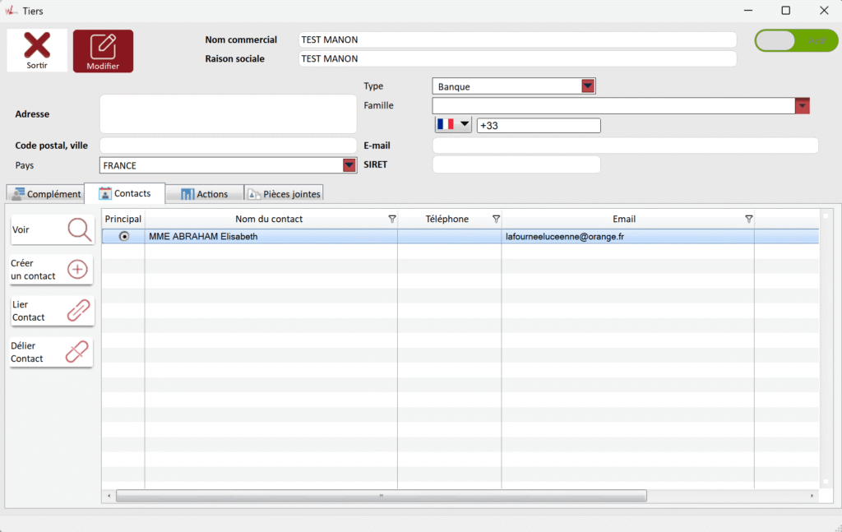This screenshot has height=532, width=842.
Task: Open the French flag country code selector
Action: pyautogui.click(x=453, y=125)
